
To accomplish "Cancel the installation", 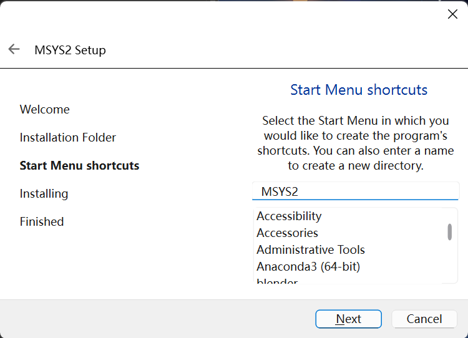I will click(424, 319).
